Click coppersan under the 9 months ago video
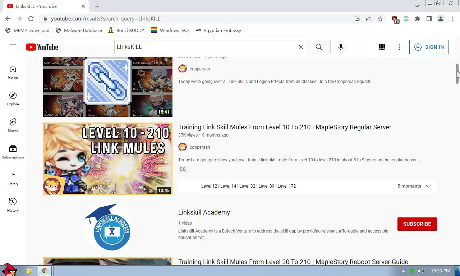Screen dimensions: 460x276 pos(200,147)
